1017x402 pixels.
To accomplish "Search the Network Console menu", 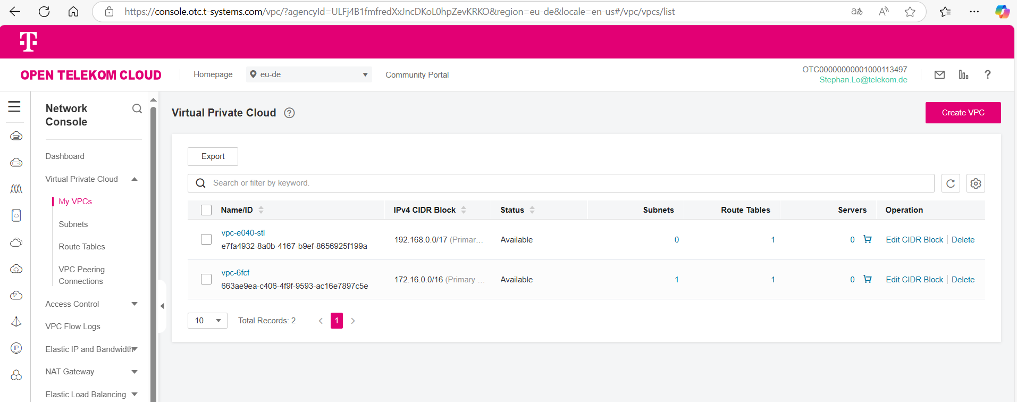I will (x=137, y=108).
